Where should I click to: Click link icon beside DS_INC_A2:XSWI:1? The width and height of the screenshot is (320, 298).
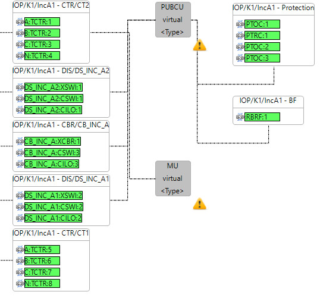tap(20, 87)
